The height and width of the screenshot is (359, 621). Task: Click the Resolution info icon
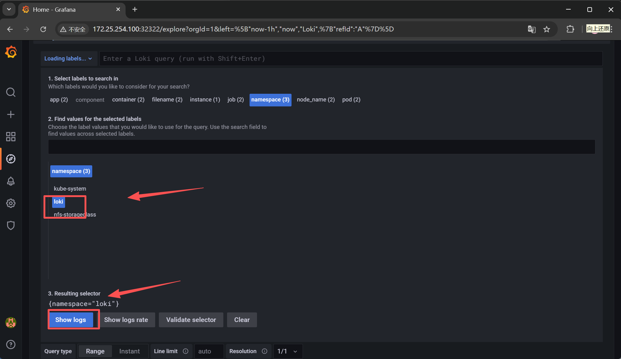pyautogui.click(x=264, y=351)
